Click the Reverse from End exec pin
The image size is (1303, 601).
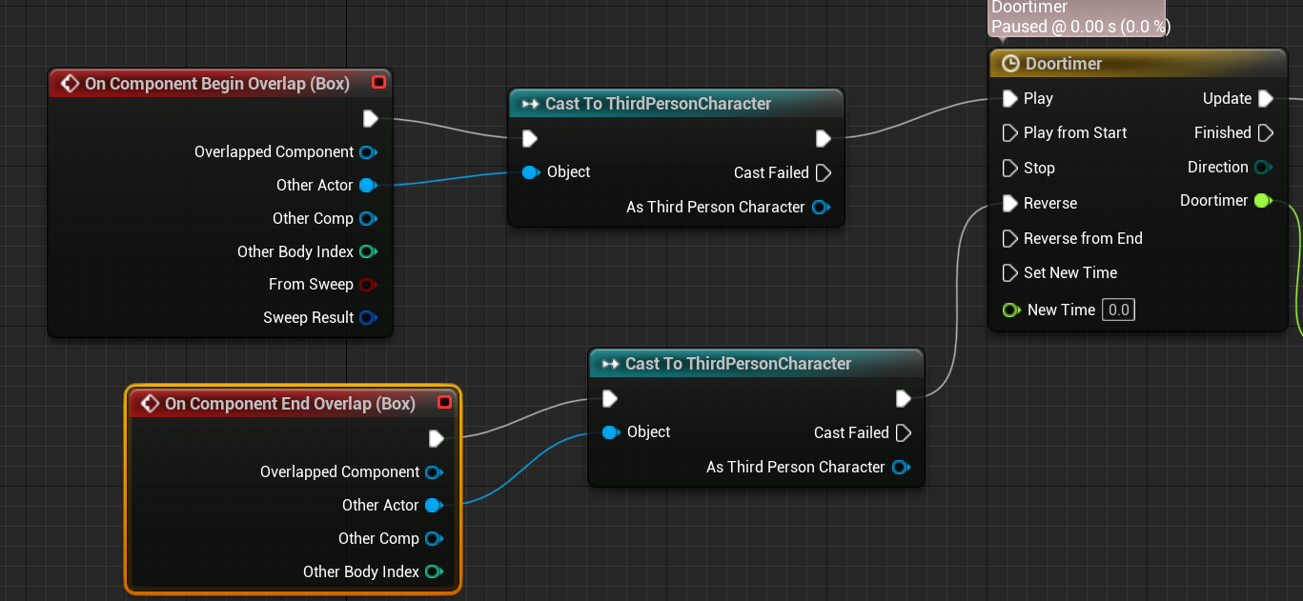[1010, 238]
